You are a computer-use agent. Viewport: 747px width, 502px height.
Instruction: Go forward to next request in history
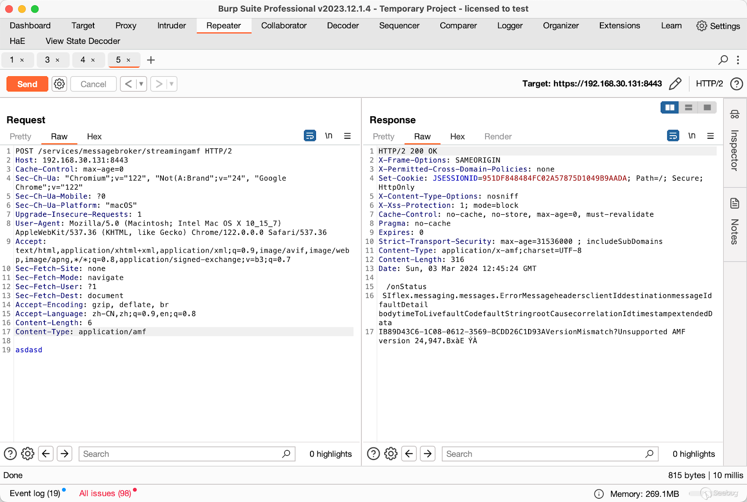coord(159,84)
